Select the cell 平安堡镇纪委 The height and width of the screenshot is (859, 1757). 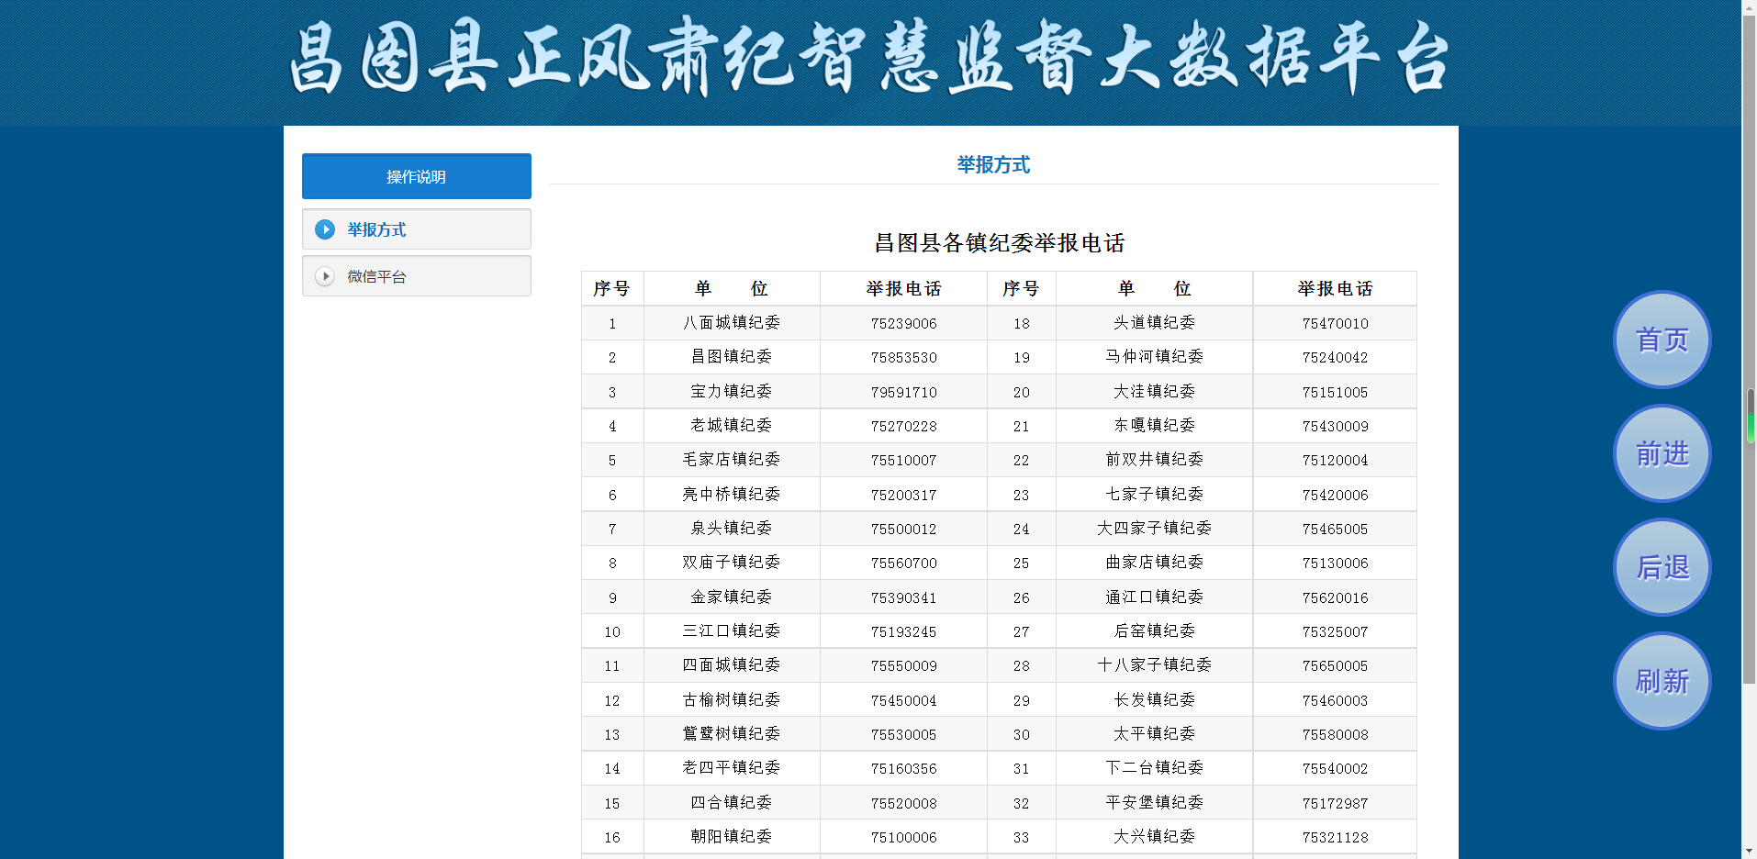point(1155,803)
